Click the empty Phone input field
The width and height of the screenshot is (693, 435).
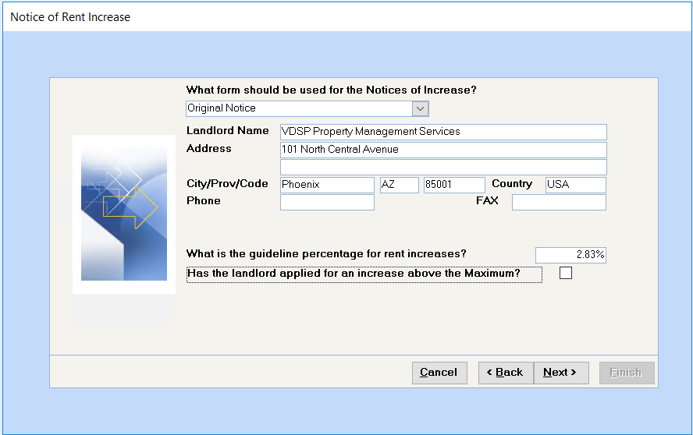327,202
